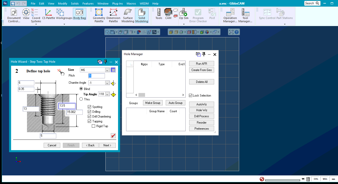Open the Size M6 dropdown
338x184 pixels.
(107, 70)
